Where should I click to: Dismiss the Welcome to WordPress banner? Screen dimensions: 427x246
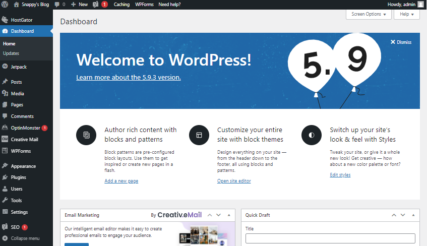tap(401, 42)
